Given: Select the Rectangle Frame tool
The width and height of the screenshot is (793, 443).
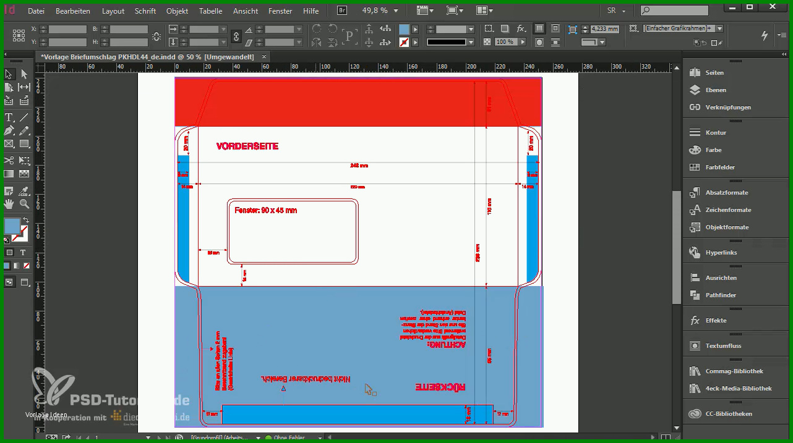Looking at the screenshot, I should click(x=9, y=144).
